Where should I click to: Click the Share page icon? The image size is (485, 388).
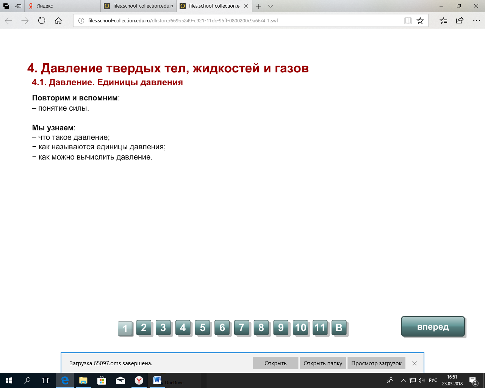[x=460, y=21]
